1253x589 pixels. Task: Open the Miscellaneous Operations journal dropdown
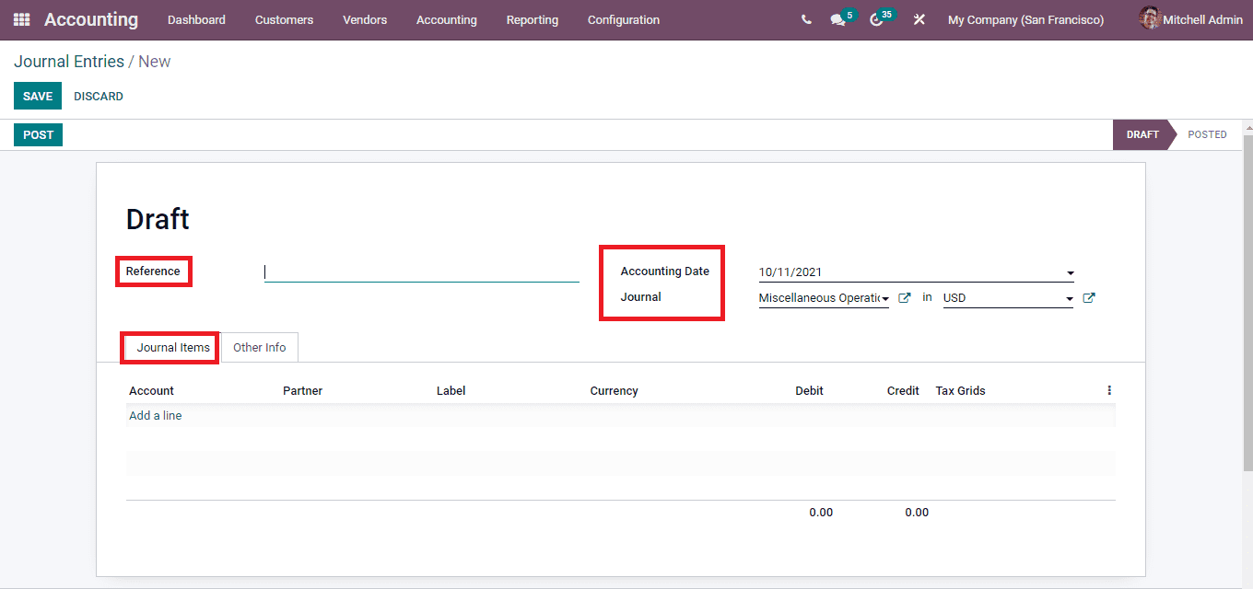[x=883, y=297]
